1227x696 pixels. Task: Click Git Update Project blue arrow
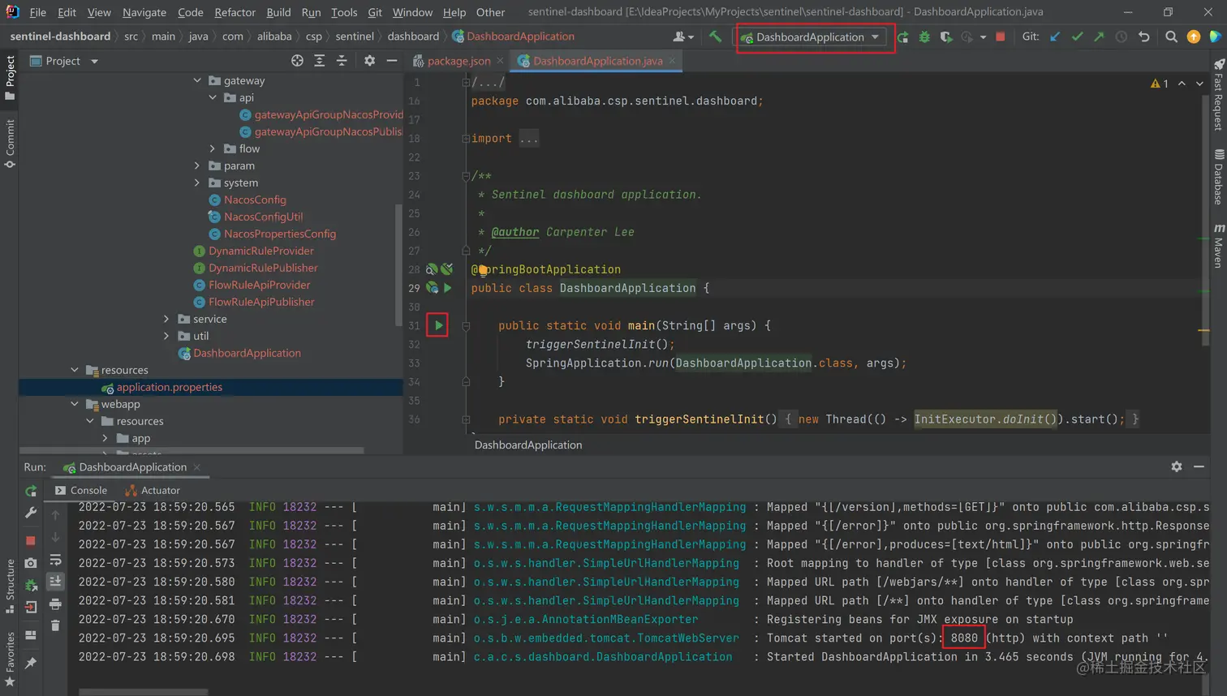[1055, 37]
